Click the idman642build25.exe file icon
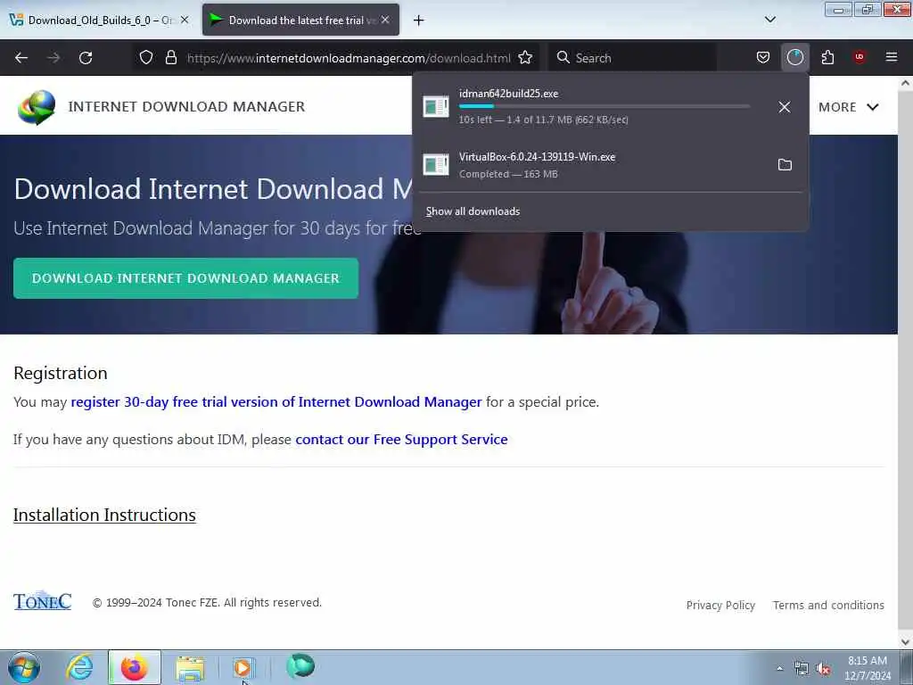Screen dimensions: 913x685 (436, 107)
